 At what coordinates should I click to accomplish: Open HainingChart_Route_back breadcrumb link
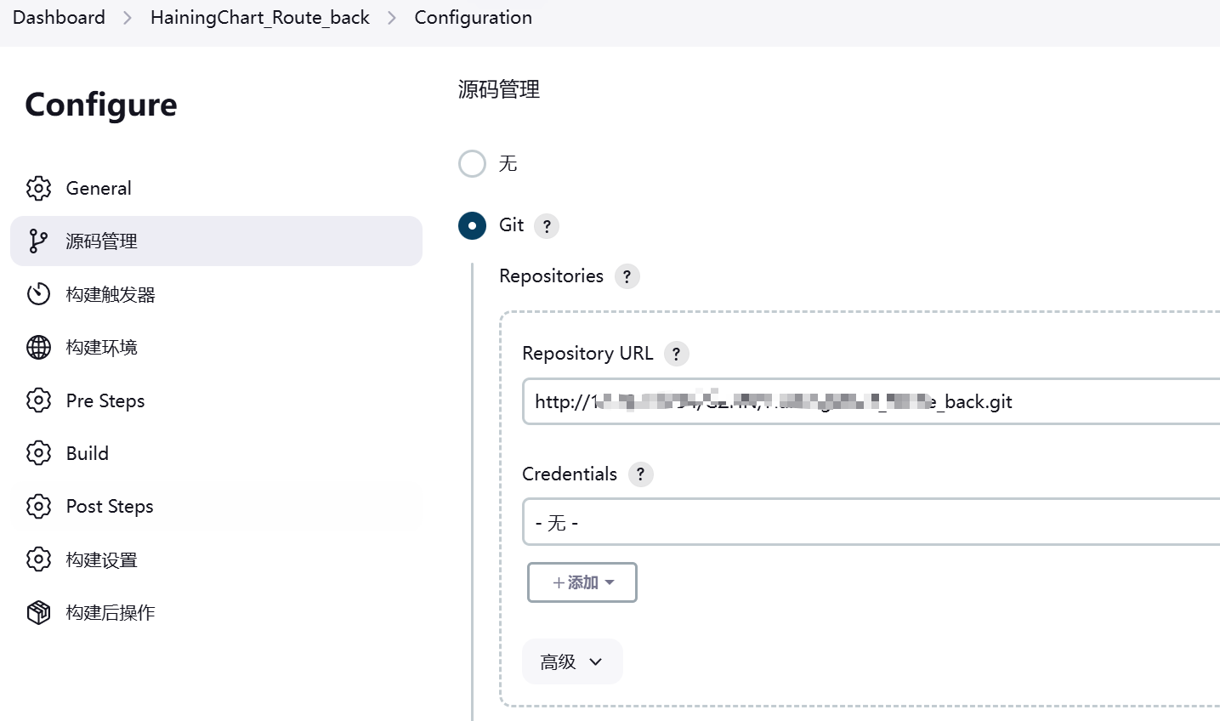(x=260, y=18)
